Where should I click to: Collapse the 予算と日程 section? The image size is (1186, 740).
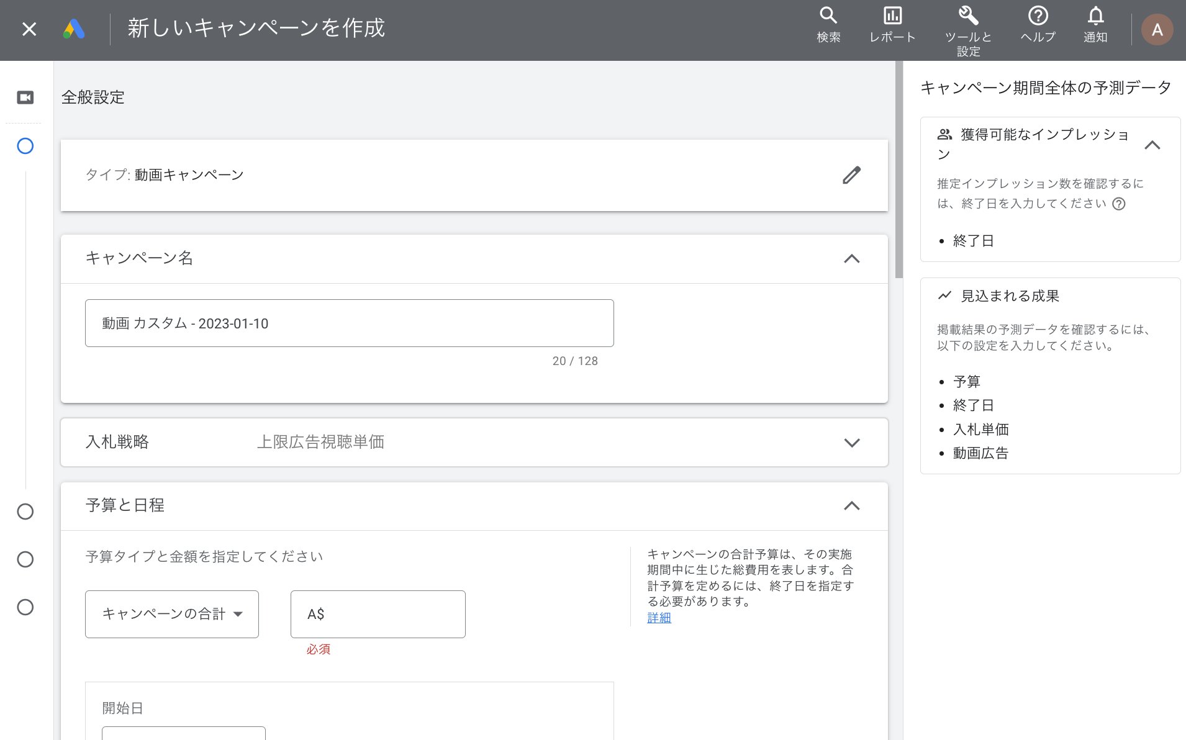point(853,506)
